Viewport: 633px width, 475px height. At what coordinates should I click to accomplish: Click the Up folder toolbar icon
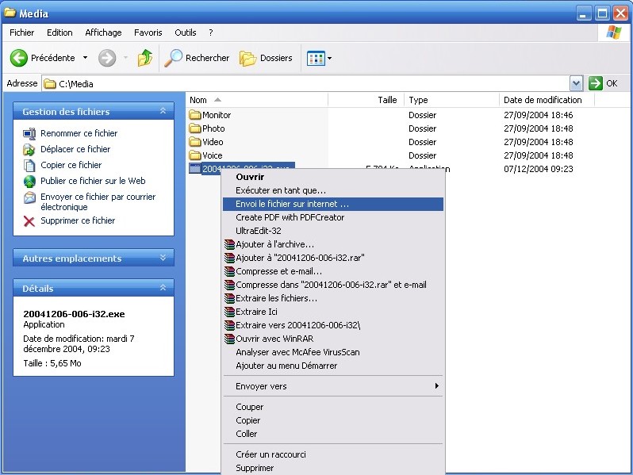[144, 58]
